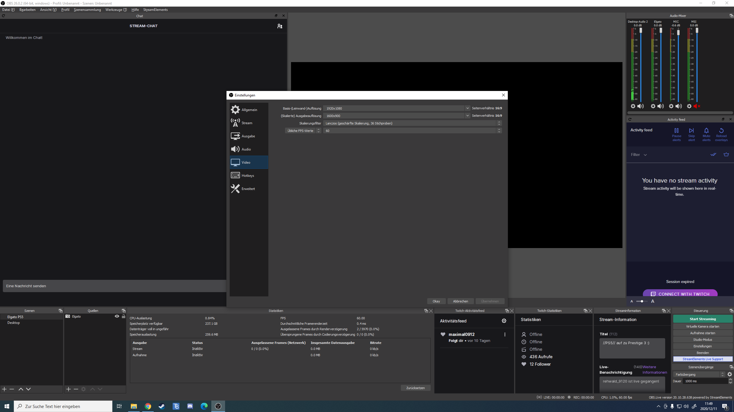Open the Szenensammlung menu
Image resolution: width=734 pixels, height=412 pixels.
tap(87, 10)
